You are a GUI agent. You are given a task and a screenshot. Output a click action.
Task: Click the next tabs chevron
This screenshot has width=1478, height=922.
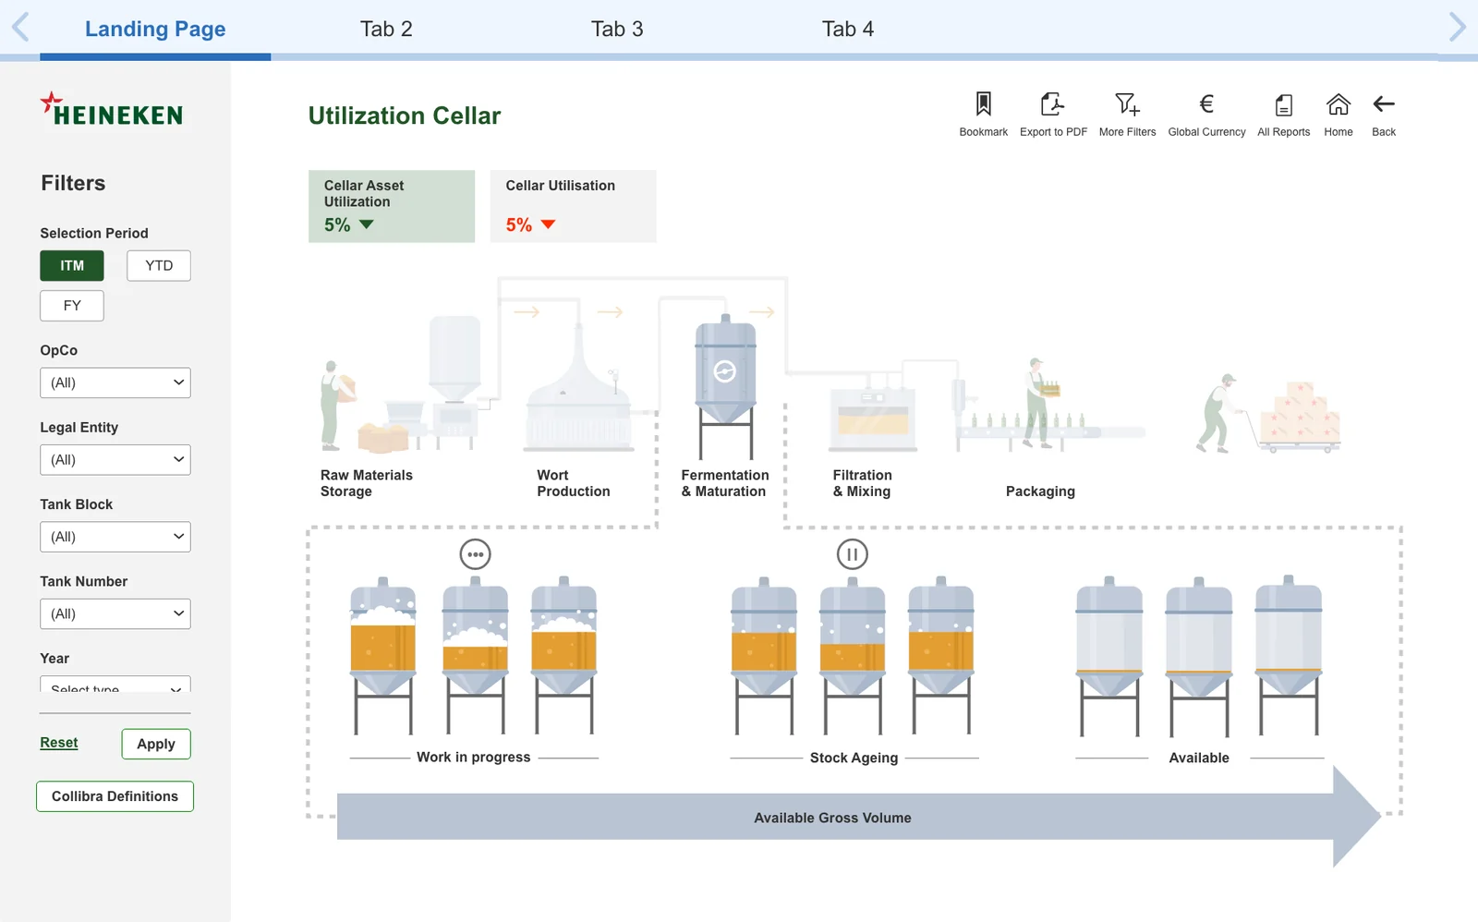pos(1457,27)
